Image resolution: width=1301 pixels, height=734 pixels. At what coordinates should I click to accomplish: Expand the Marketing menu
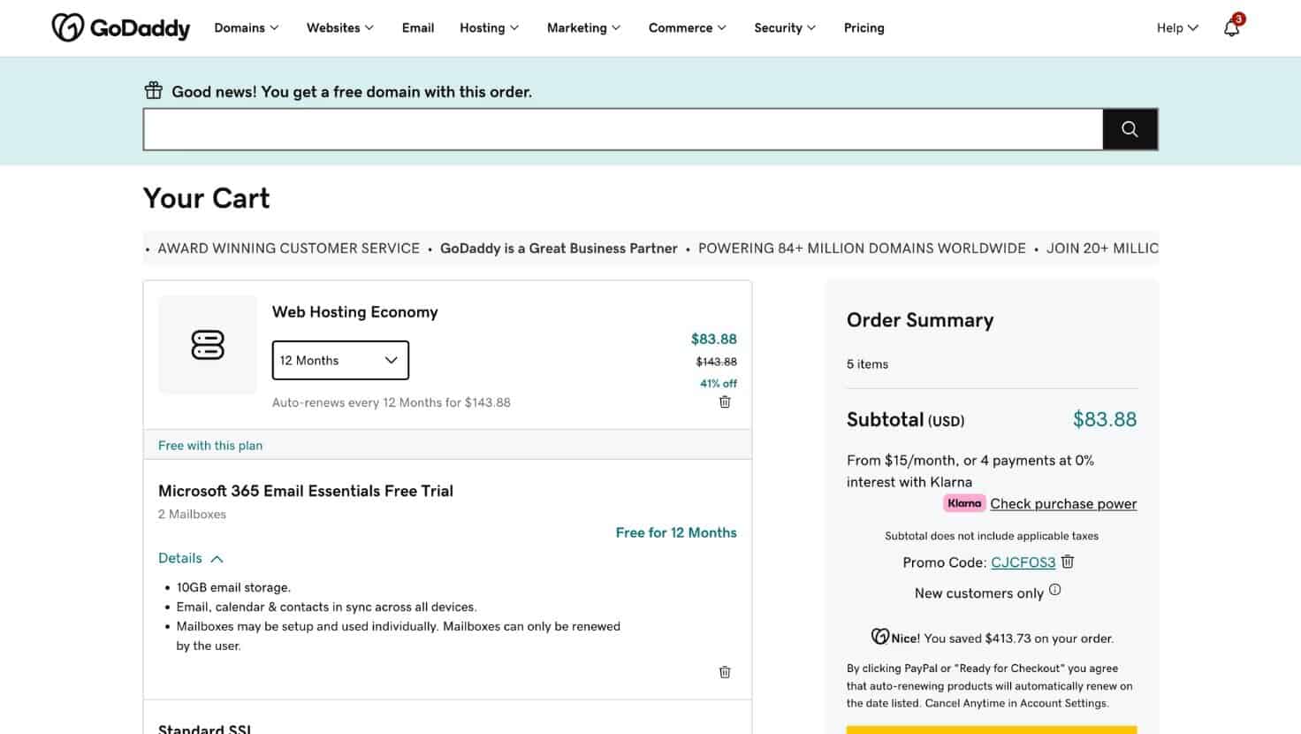click(584, 27)
